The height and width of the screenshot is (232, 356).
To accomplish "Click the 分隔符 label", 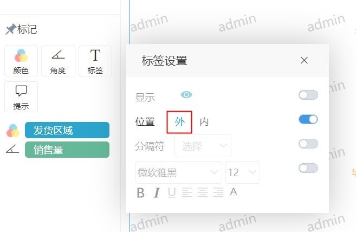I will point(150,146).
